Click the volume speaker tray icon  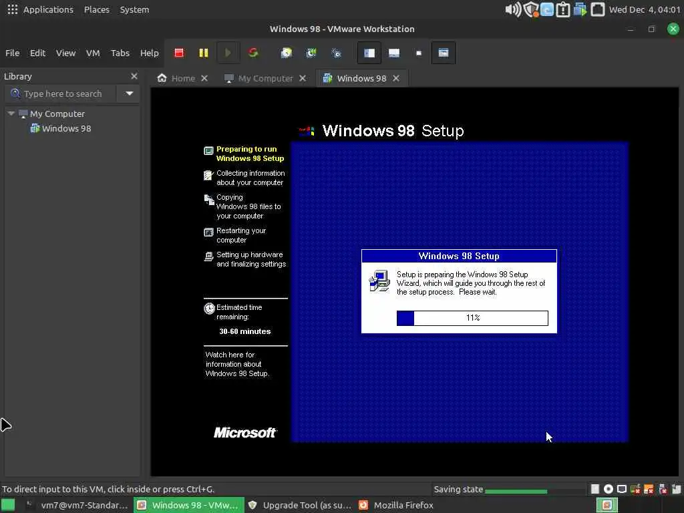(513, 9)
